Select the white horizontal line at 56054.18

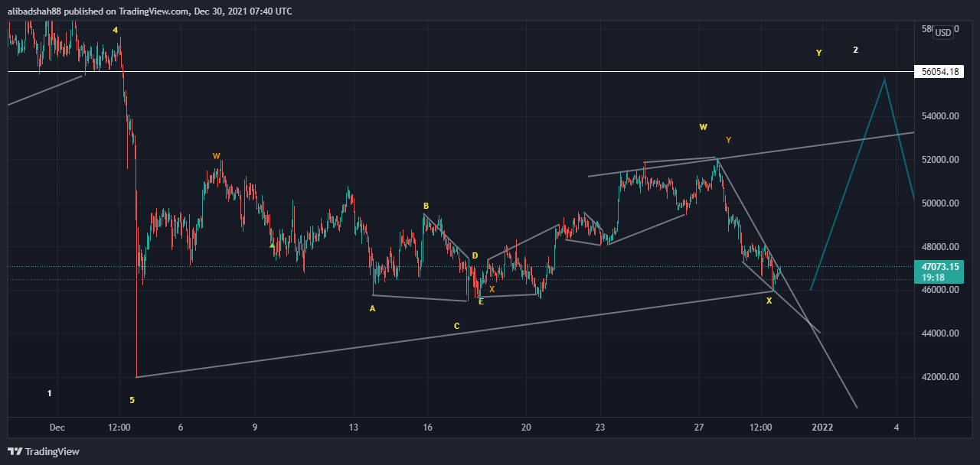click(459, 72)
